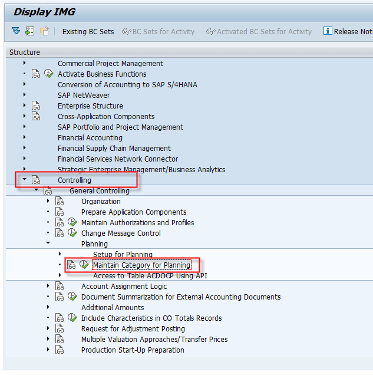Click the position-on-activity toolbar icon
The width and height of the screenshot is (373, 375).
pos(30,31)
